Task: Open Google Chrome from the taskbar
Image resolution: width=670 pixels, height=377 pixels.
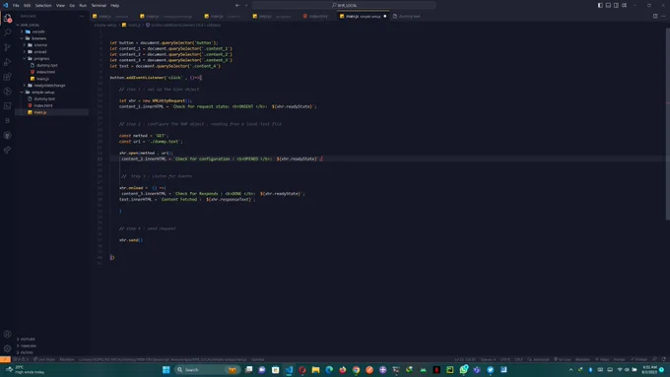Action: click(x=356, y=370)
